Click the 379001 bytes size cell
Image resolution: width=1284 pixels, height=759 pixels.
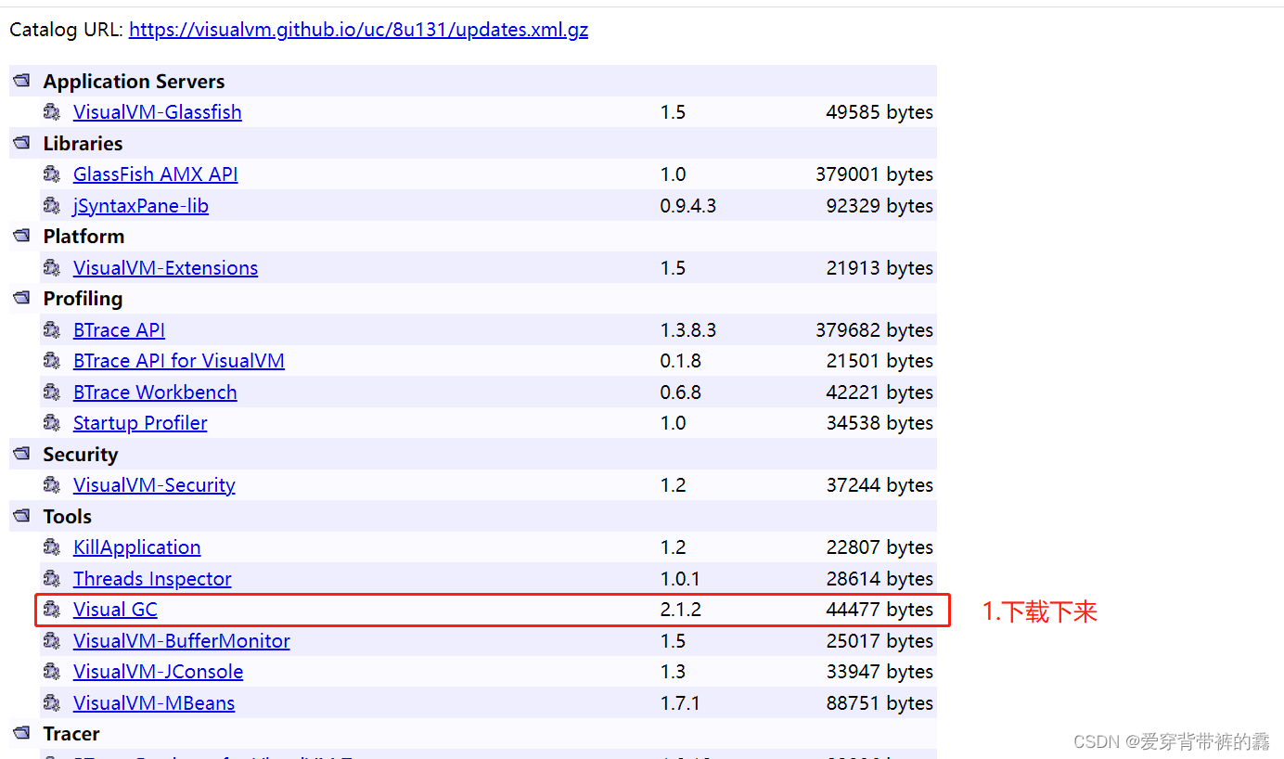(875, 174)
